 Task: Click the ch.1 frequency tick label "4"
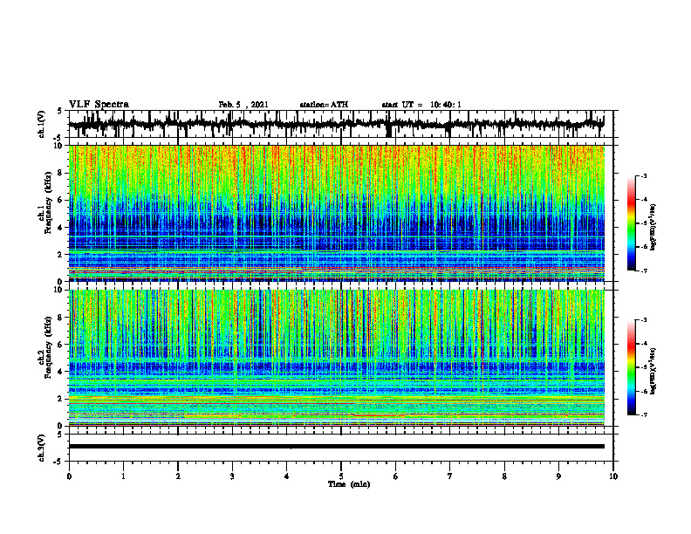[60, 228]
